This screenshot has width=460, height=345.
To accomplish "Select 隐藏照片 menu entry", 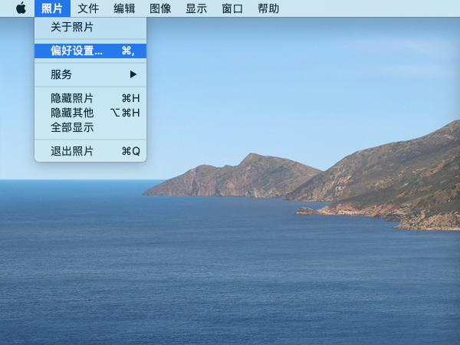I will coord(90,98).
